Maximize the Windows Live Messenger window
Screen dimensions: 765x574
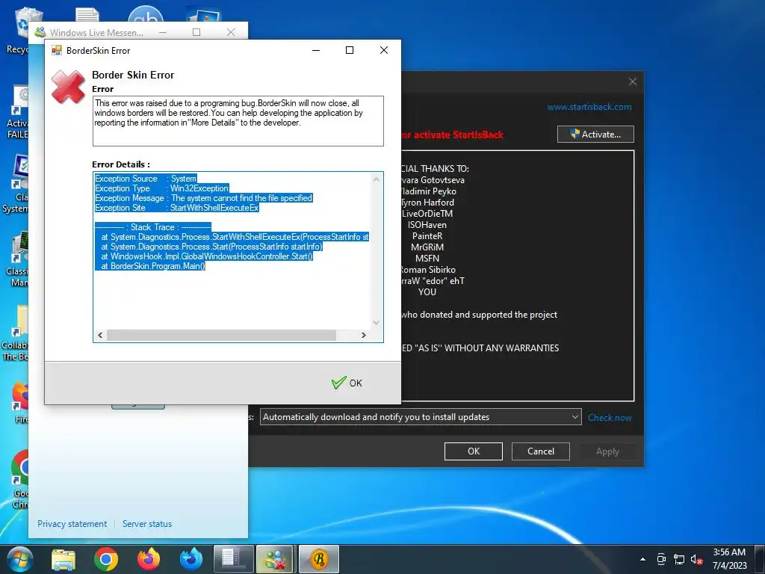(196, 32)
